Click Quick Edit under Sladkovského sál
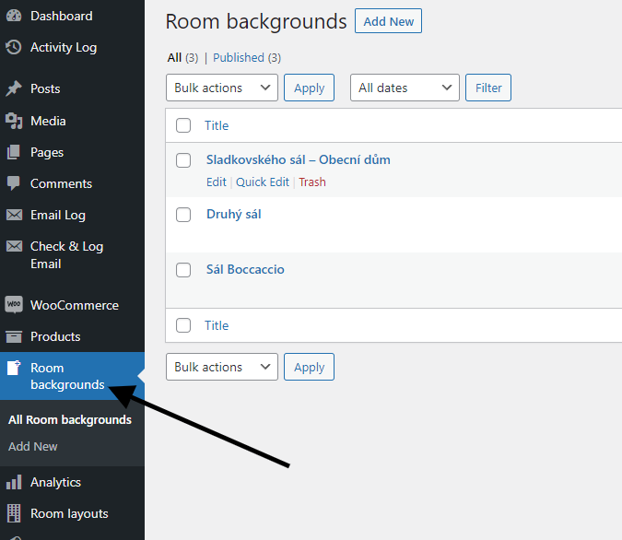The image size is (622, 540). click(263, 182)
